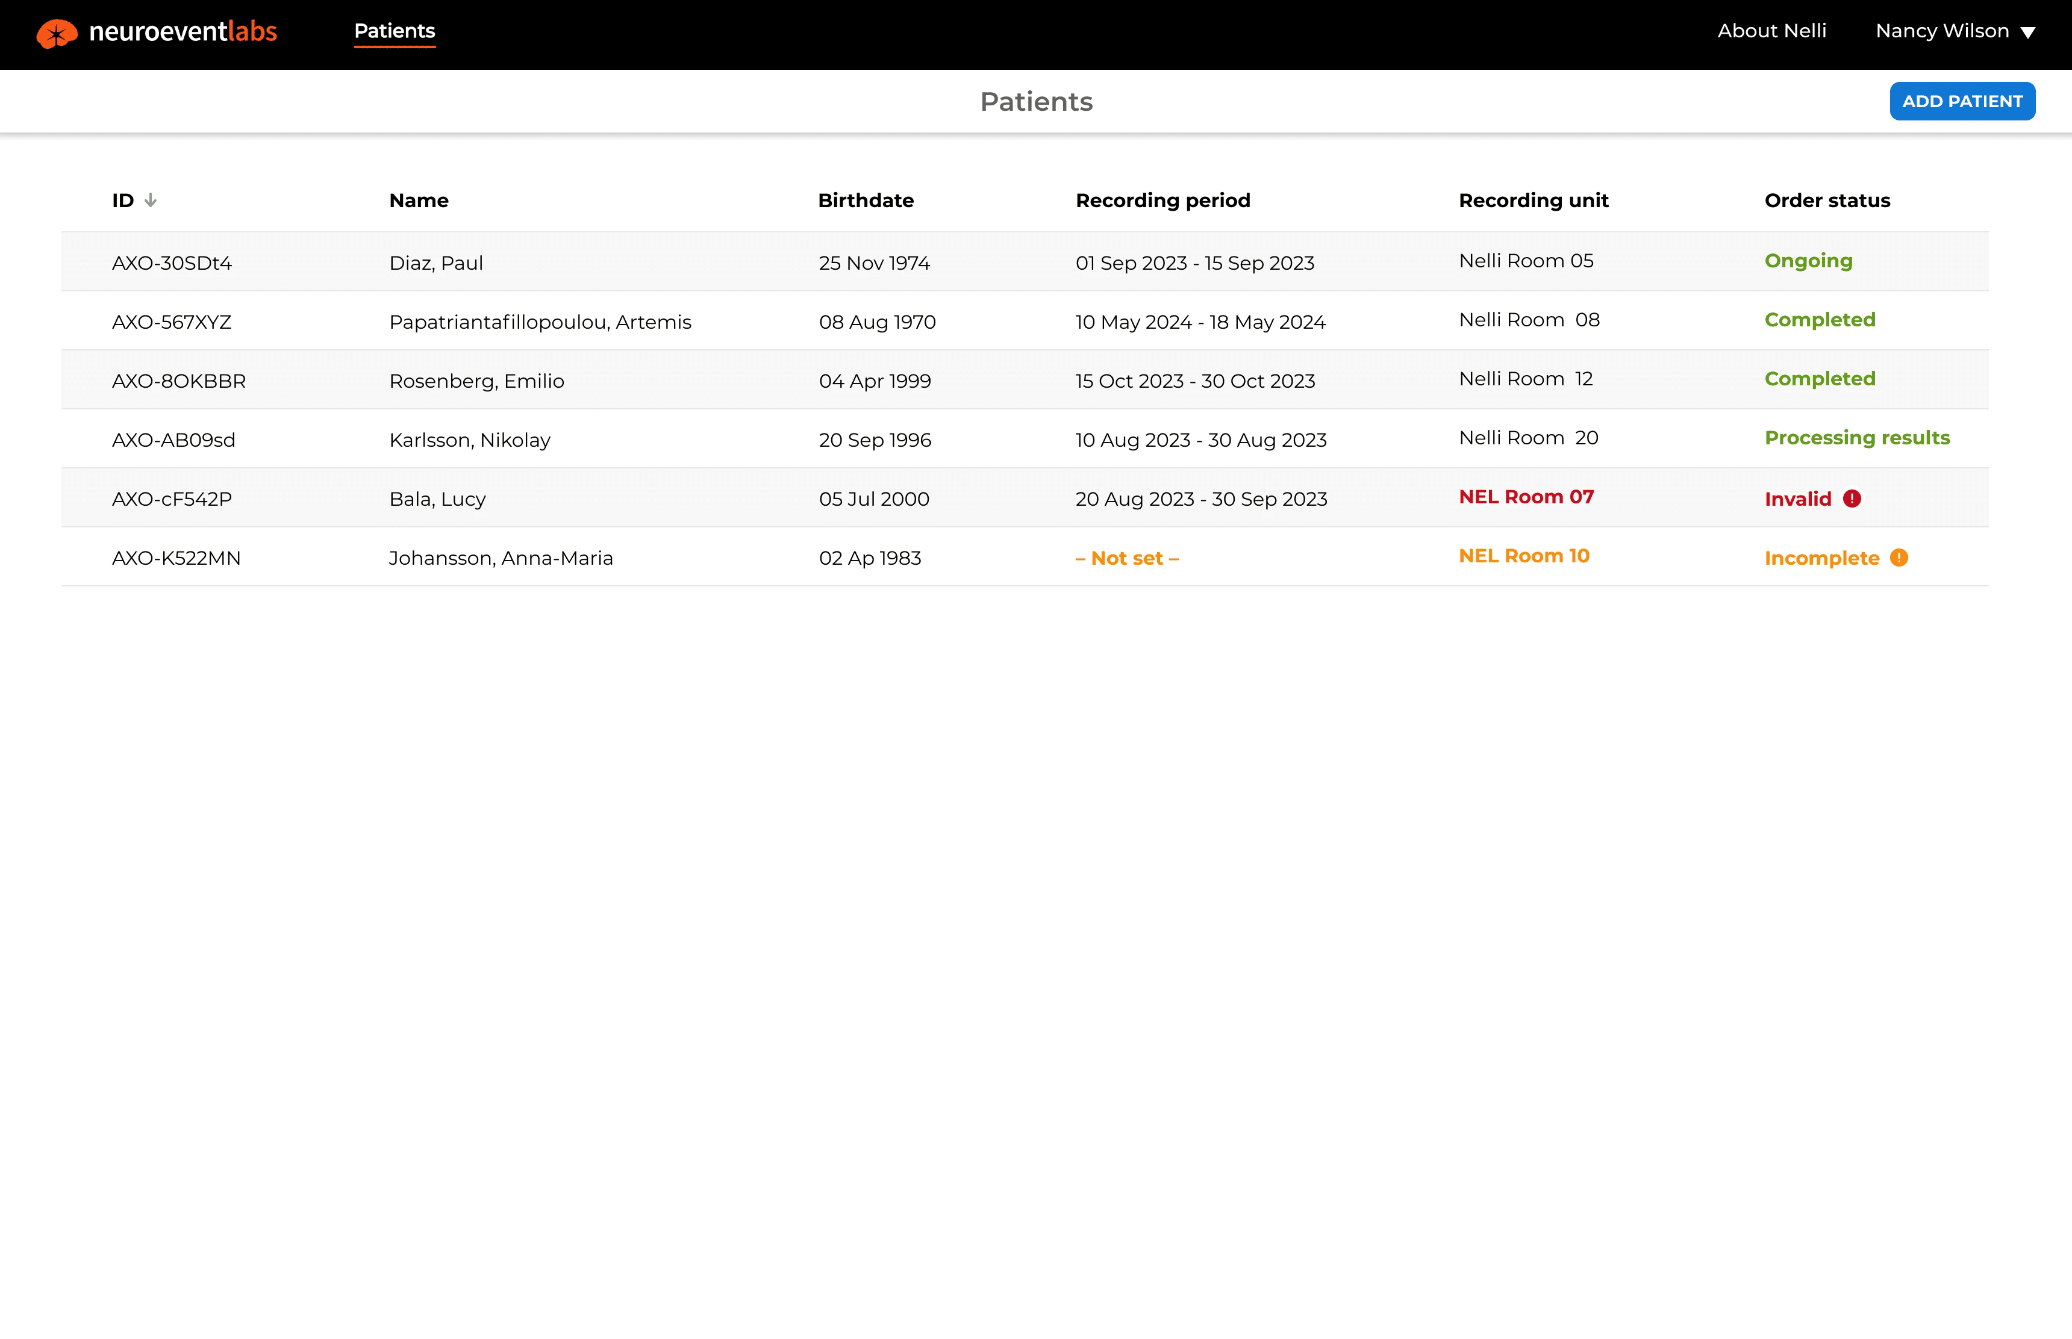Sort by Recording period header
Screen dimensions: 2072x1339
pyautogui.click(x=1162, y=200)
